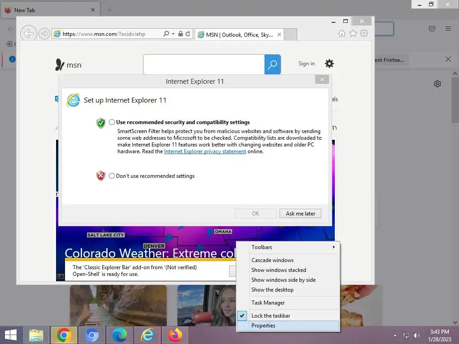Click the msn logo
Screen dimensions: 459x344
coord(68,64)
